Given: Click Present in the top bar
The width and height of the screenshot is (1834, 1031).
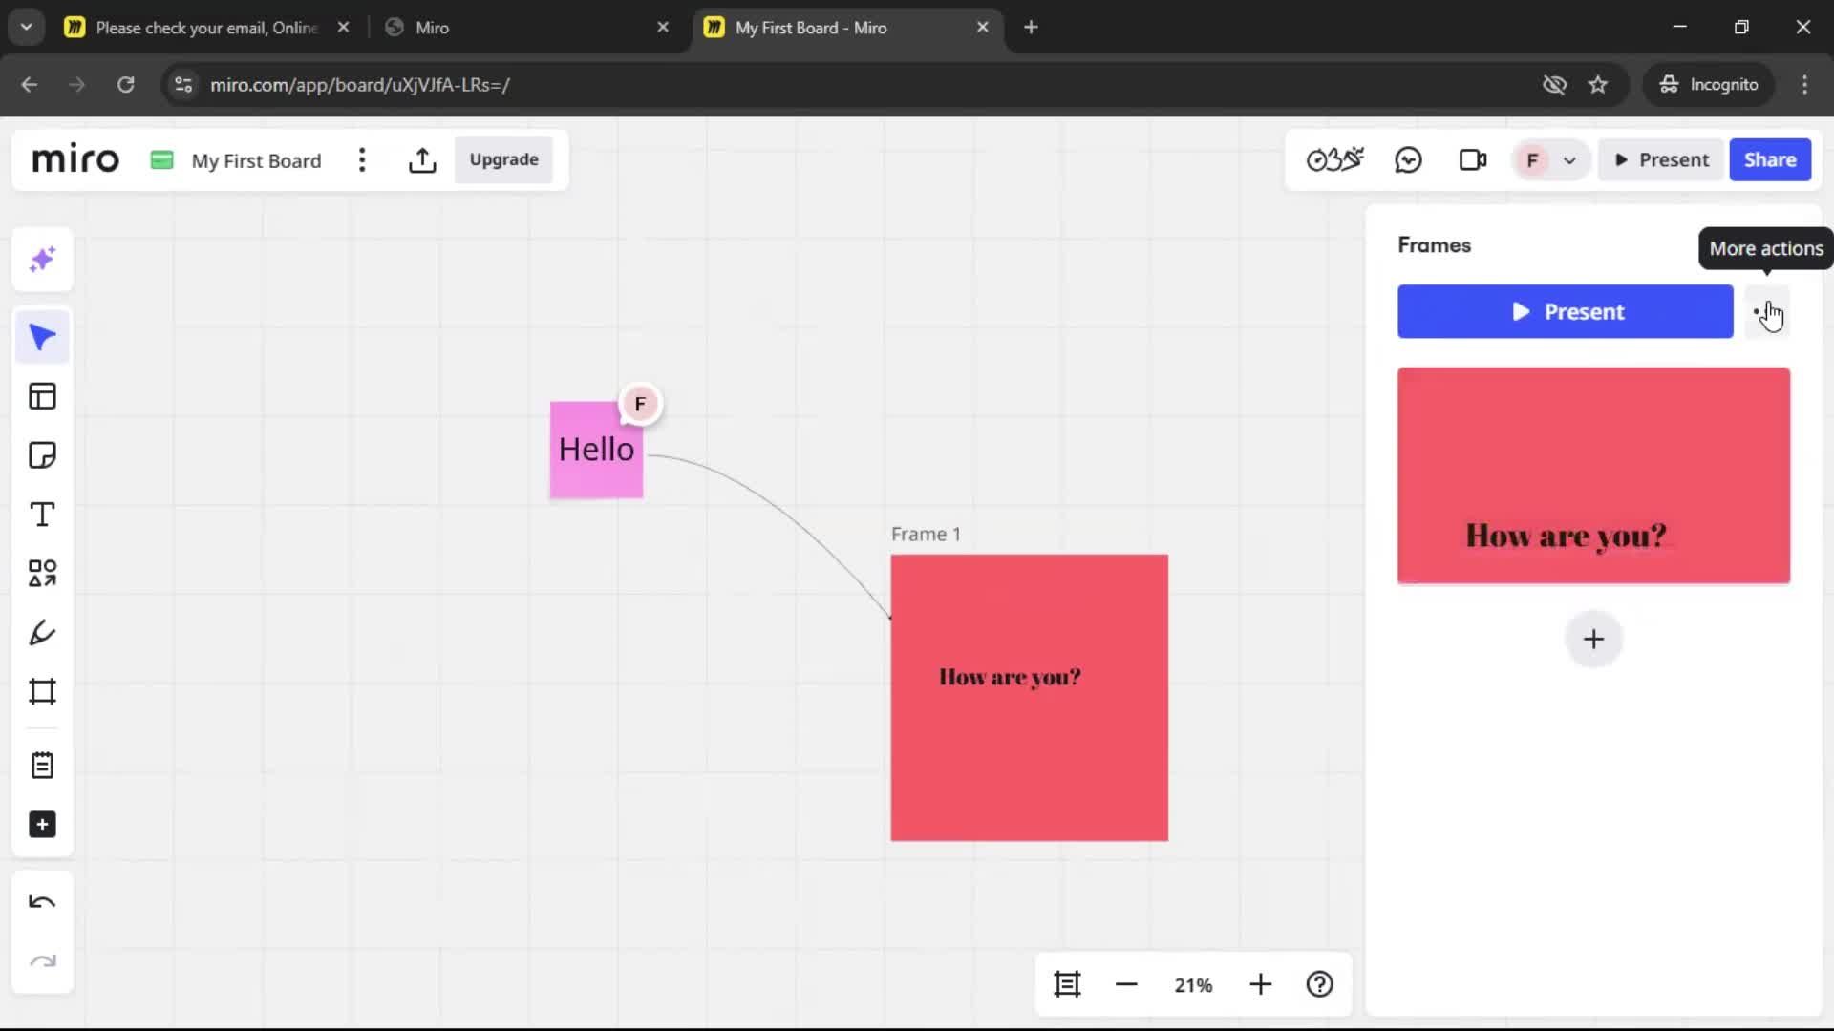Looking at the screenshot, I should [1661, 160].
